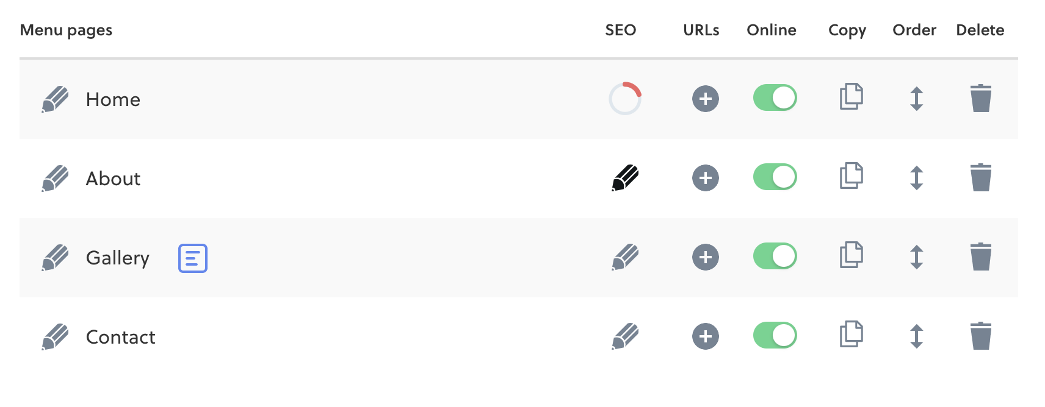Reorder the Home page with arrow handle
Screen dimensions: 1045x407
click(x=916, y=99)
